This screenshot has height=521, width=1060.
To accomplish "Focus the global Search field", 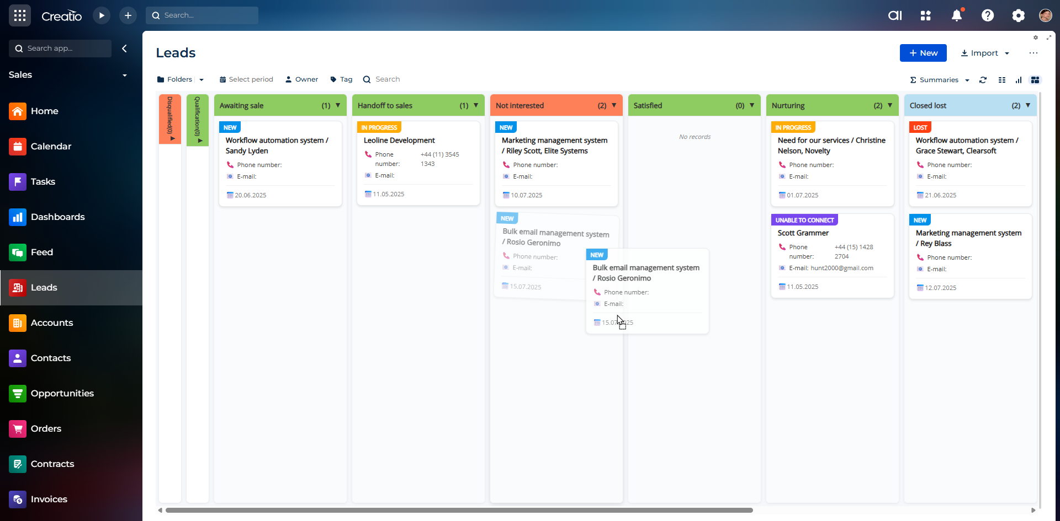I will point(202,15).
